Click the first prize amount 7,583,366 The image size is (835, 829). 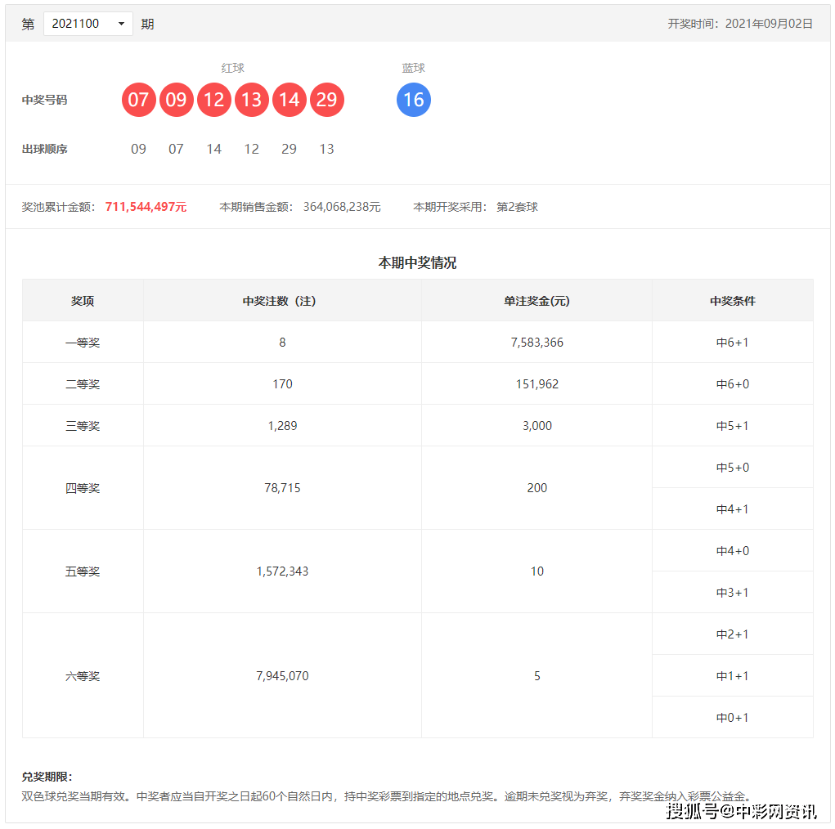pyautogui.click(x=536, y=342)
